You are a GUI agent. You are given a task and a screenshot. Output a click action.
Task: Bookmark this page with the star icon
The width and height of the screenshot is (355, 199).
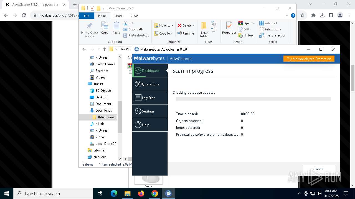(302, 15)
